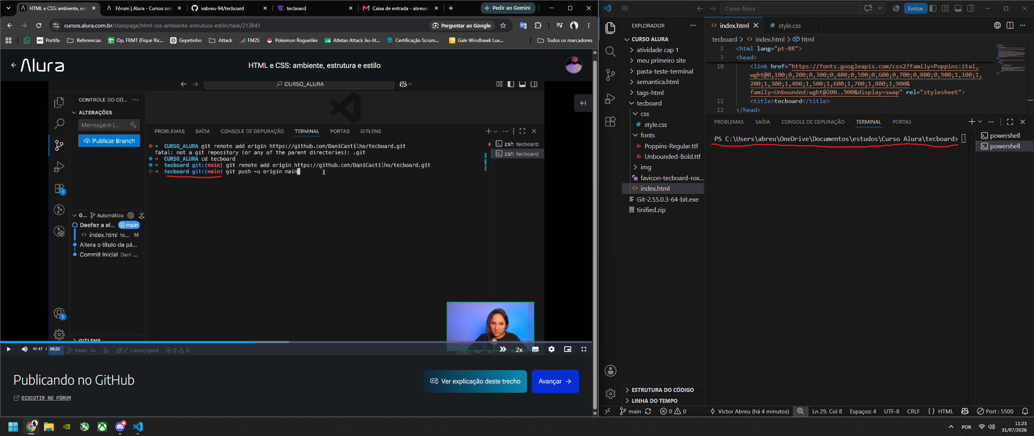This screenshot has width=1034, height=436.
Task: Switch to the 'Fórum | Alura' Chrome tab
Action: click(143, 8)
